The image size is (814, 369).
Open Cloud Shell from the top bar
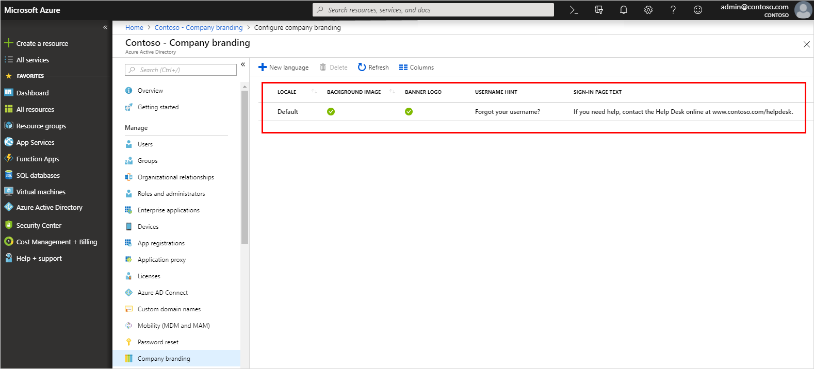(574, 10)
